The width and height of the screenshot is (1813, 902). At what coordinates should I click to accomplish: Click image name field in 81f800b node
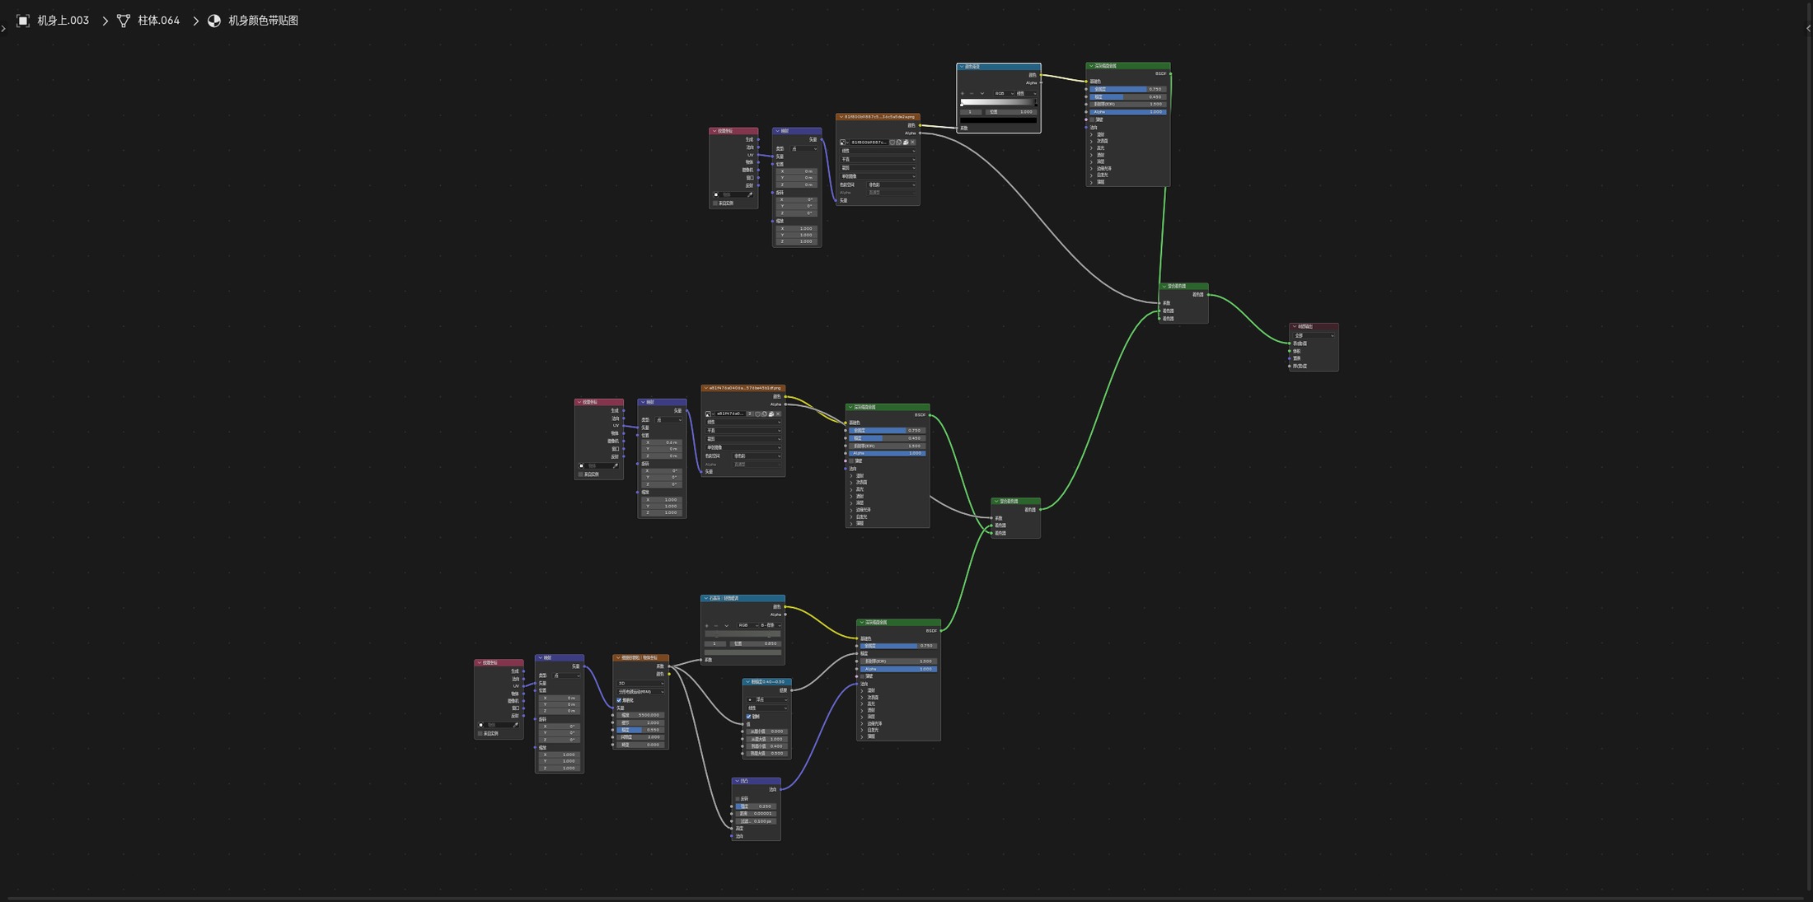coord(870,143)
